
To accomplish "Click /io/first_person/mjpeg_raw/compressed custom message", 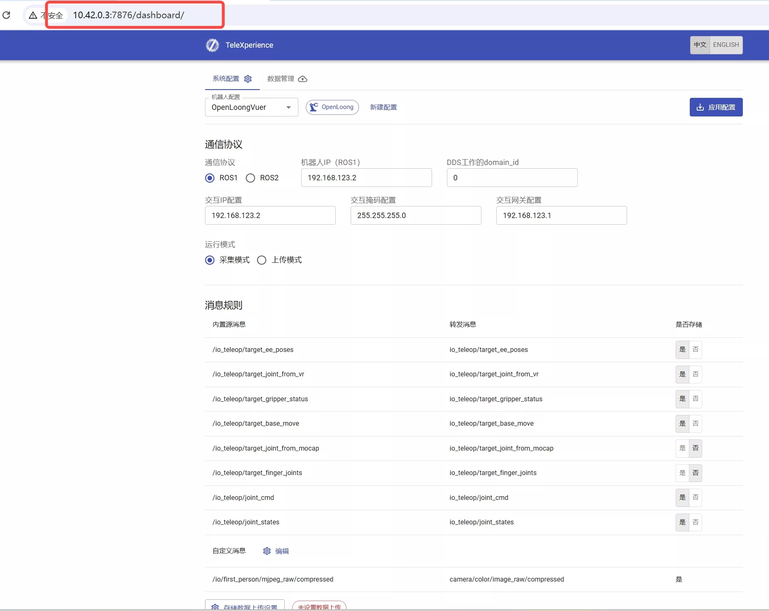I will click(x=273, y=579).
